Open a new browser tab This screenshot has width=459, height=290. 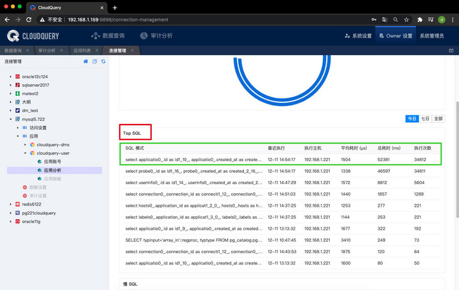pyautogui.click(x=115, y=8)
